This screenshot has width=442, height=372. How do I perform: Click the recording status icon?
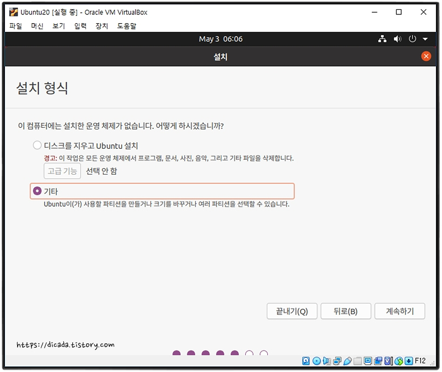[x=378, y=361]
